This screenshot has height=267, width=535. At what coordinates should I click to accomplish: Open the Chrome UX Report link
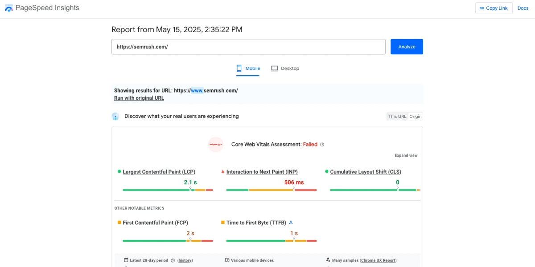[x=378, y=260]
